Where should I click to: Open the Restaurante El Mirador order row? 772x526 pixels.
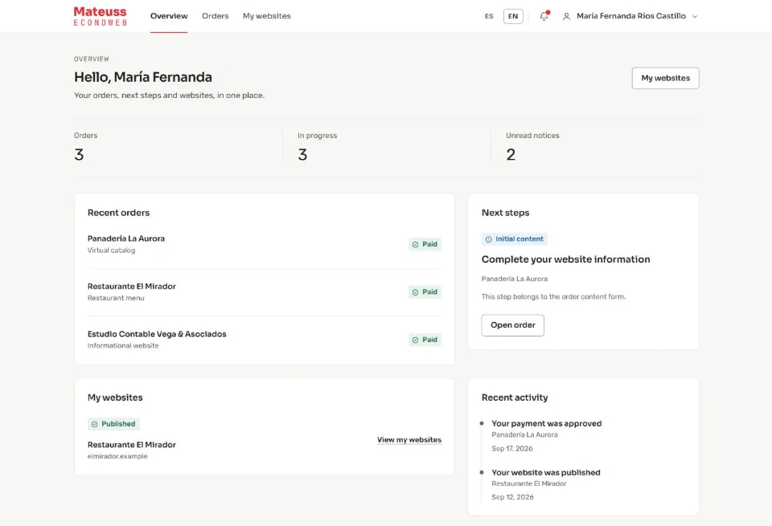point(265,292)
